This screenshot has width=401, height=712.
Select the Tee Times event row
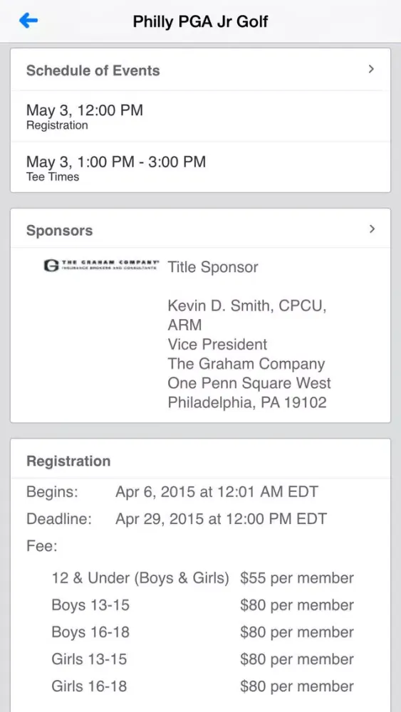(200, 167)
